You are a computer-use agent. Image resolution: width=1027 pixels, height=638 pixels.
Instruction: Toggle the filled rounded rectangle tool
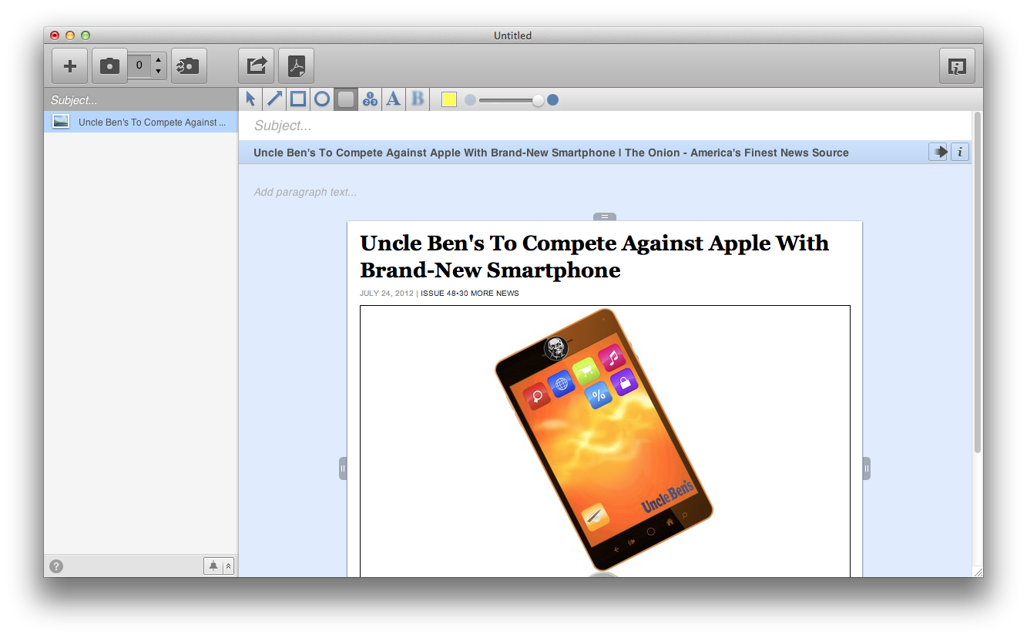[346, 99]
